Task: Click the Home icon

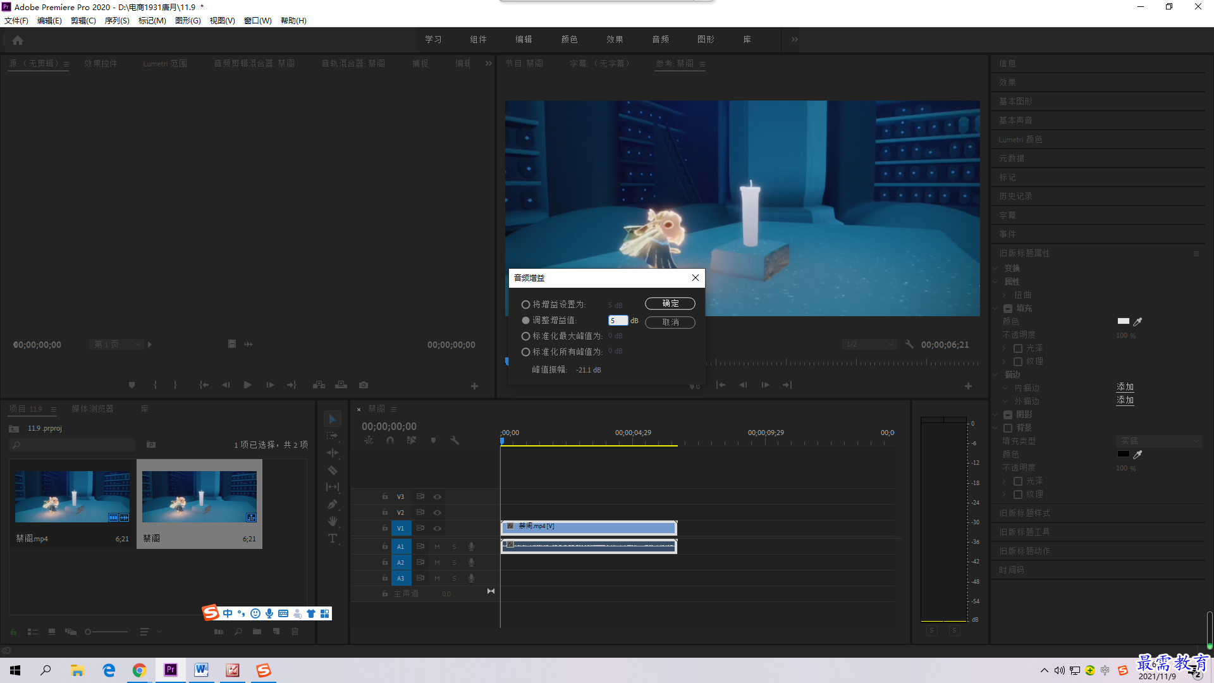Action: pyautogui.click(x=18, y=40)
